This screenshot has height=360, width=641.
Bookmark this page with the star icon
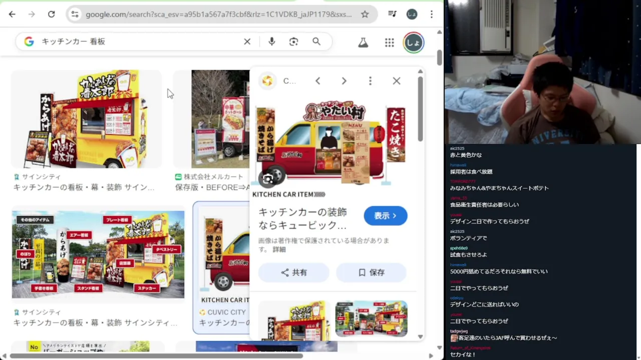click(365, 14)
